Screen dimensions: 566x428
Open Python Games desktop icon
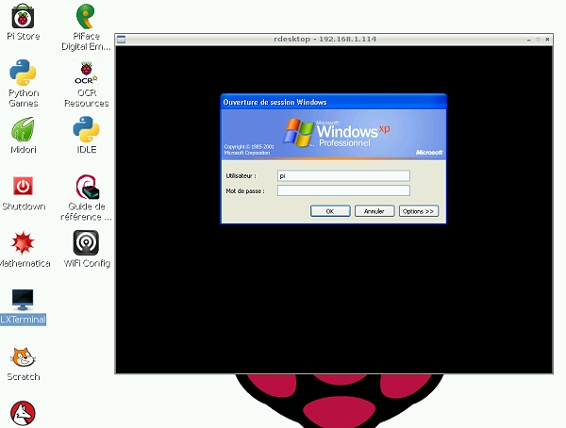pyautogui.click(x=23, y=73)
